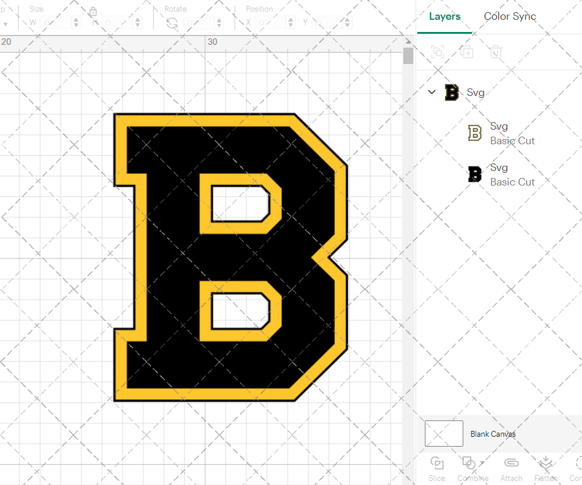Viewport: 582px width, 485px height.
Task: Click the Width stepper arrows
Action: pyautogui.click(x=76, y=23)
